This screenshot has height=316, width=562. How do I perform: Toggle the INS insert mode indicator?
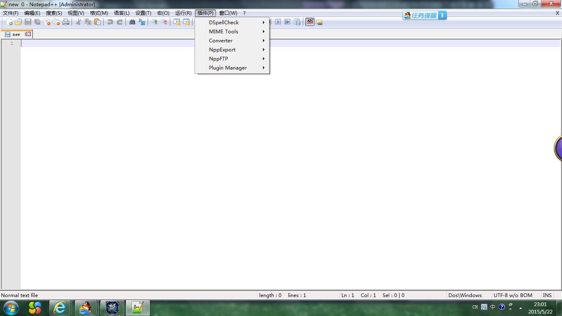coord(547,295)
